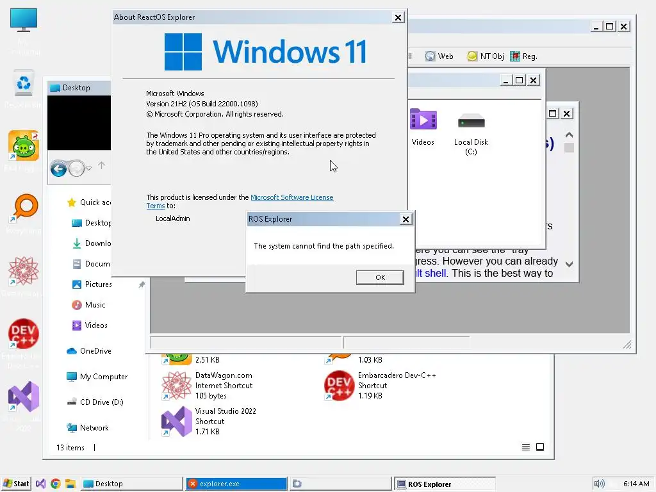Viewport: 656px width, 492px height.
Task: Open Videos folder in ROS Explorer
Action: (423, 127)
